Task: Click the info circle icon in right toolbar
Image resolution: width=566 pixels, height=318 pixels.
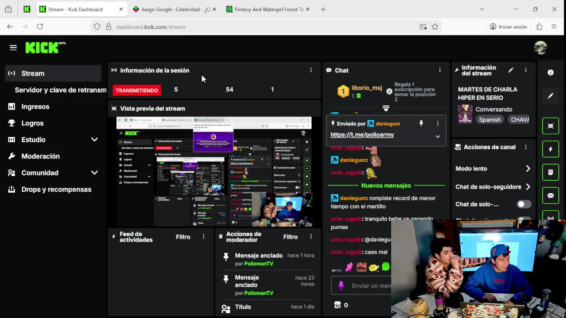Action: pyautogui.click(x=551, y=72)
